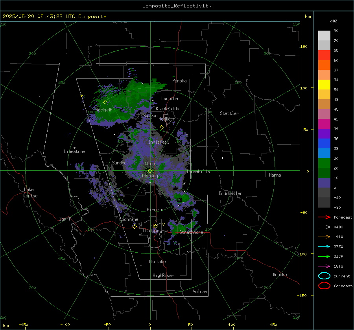Click yellow diamond marker below Cochrane
This screenshot has width=354, height=330.
pos(135,226)
